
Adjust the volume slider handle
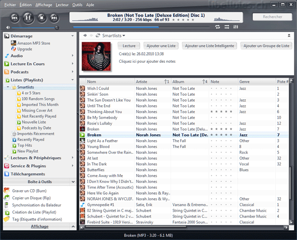tap(57, 27)
